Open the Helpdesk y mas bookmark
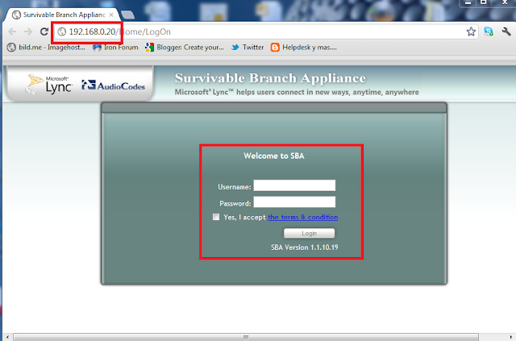The height and width of the screenshot is (341, 516). point(303,48)
